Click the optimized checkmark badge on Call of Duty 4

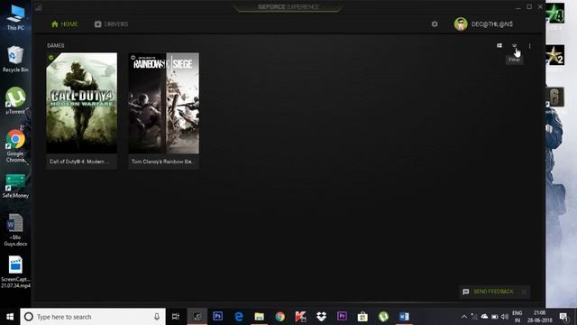point(50,58)
